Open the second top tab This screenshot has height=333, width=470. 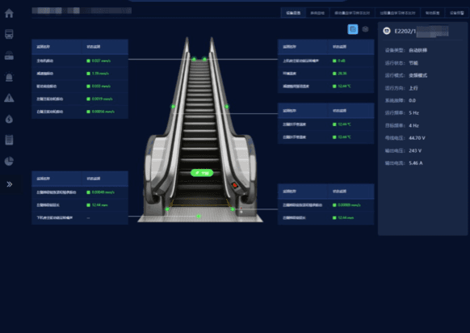tap(317, 13)
